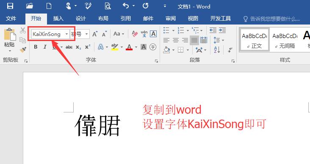The width and height of the screenshot is (310, 164).
Task: Open the phonetic guide (wén) tool
Action: pyautogui.click(x=144, y=34)
